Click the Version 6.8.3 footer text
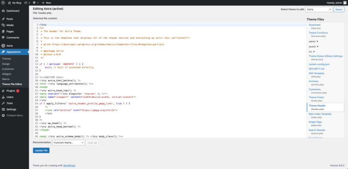Image resolution: width=348 pixels, height=169 pixels. (x=337, y=165)
